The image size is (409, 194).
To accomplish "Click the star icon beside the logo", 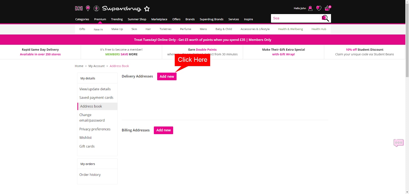I will 147,9.
